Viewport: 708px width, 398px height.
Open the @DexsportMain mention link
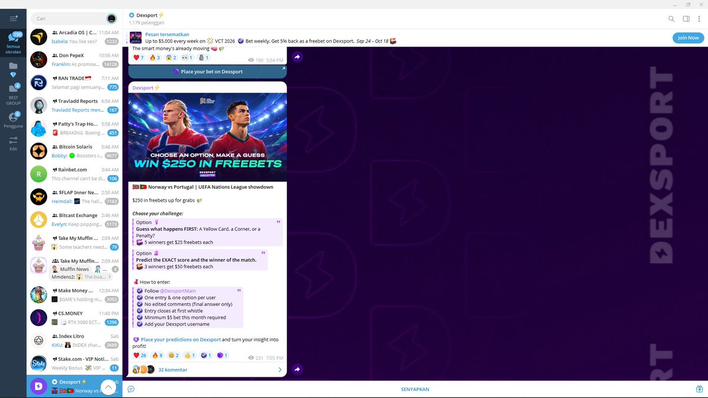click(178, 291)
